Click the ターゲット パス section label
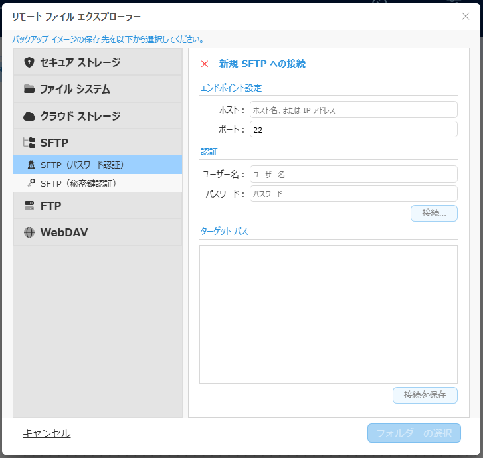The image size is (483, 458). [224, 231]
